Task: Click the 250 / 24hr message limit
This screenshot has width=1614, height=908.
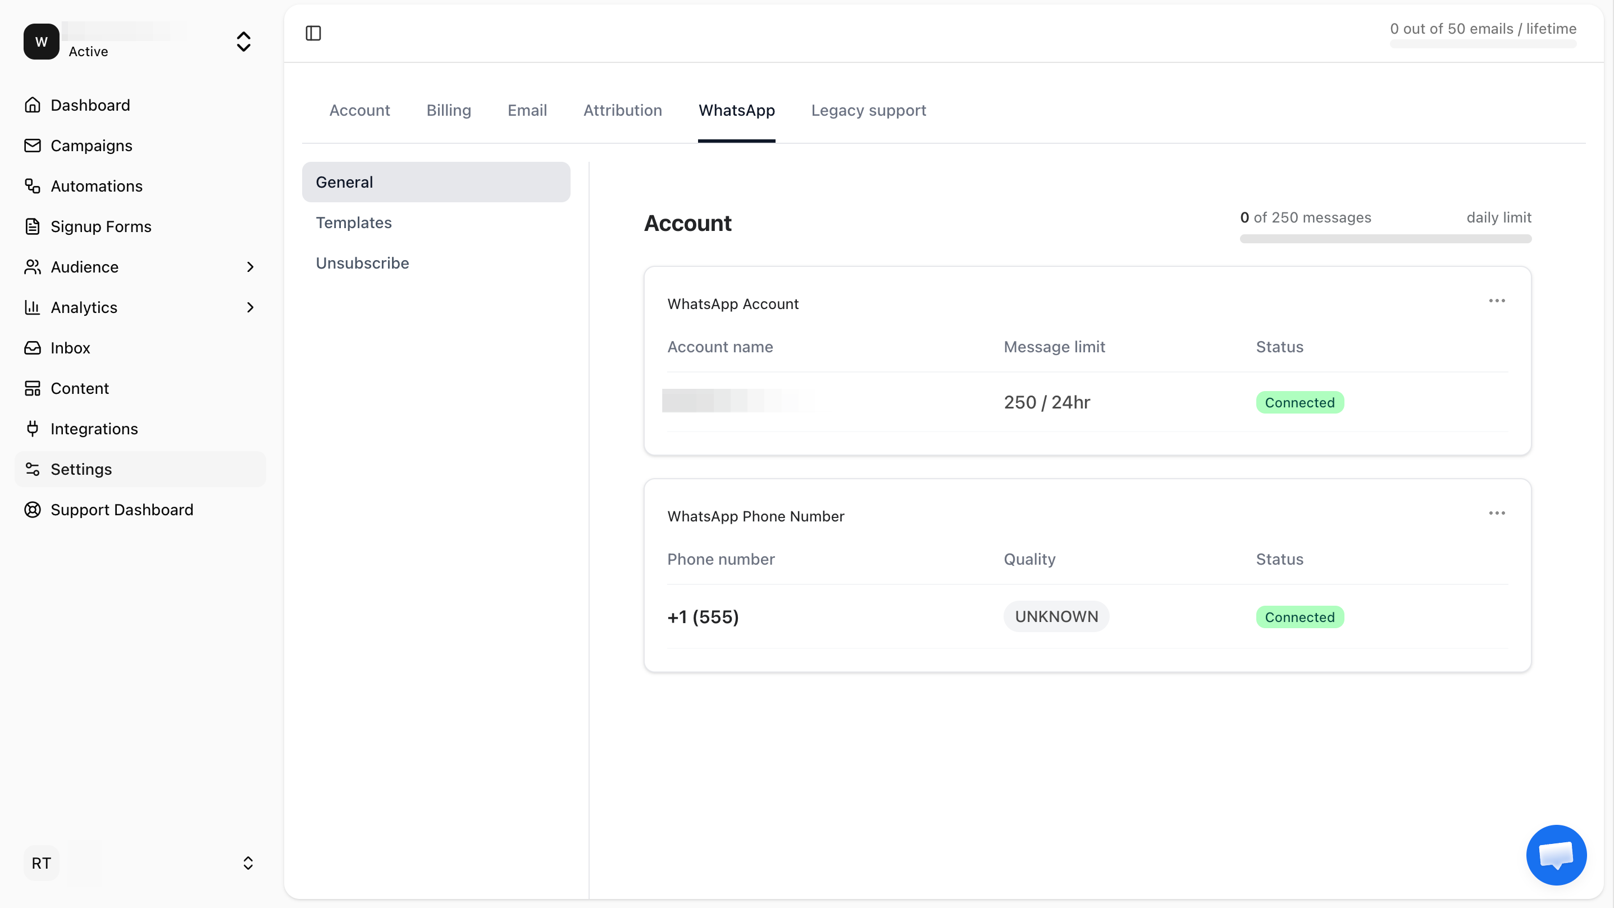Action: click(1047, 402)
